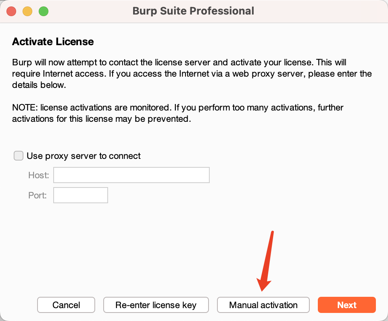Proceed by clicking the orange Next button
This screenshot has height=321, width=388.
(346, 305)
